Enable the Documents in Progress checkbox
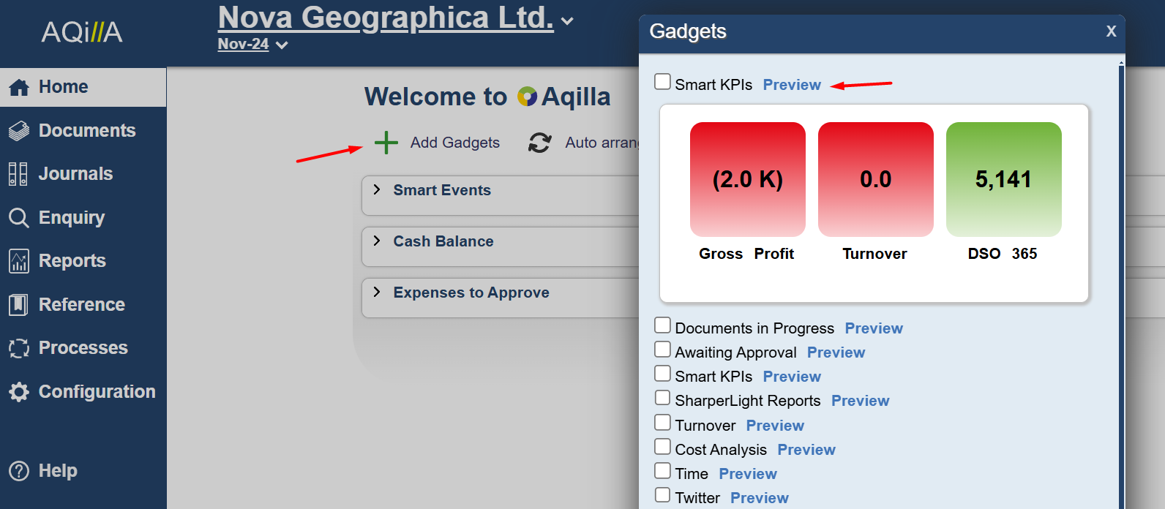This screenshot has width=1165, height=509. click(x=662, y=325)
